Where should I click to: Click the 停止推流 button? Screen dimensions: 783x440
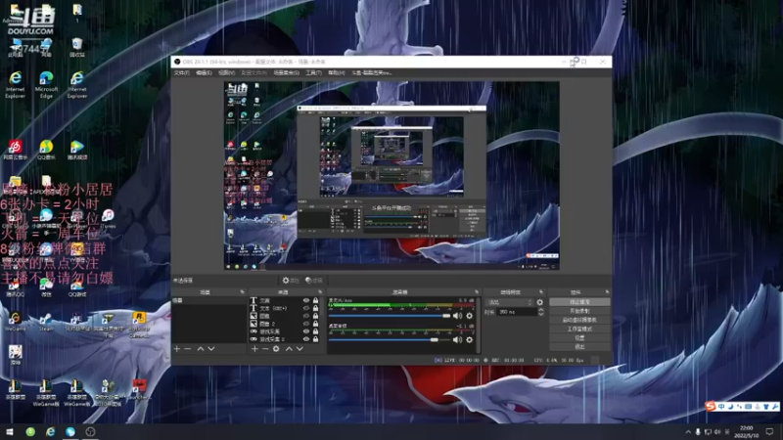(x=579, y=302)
